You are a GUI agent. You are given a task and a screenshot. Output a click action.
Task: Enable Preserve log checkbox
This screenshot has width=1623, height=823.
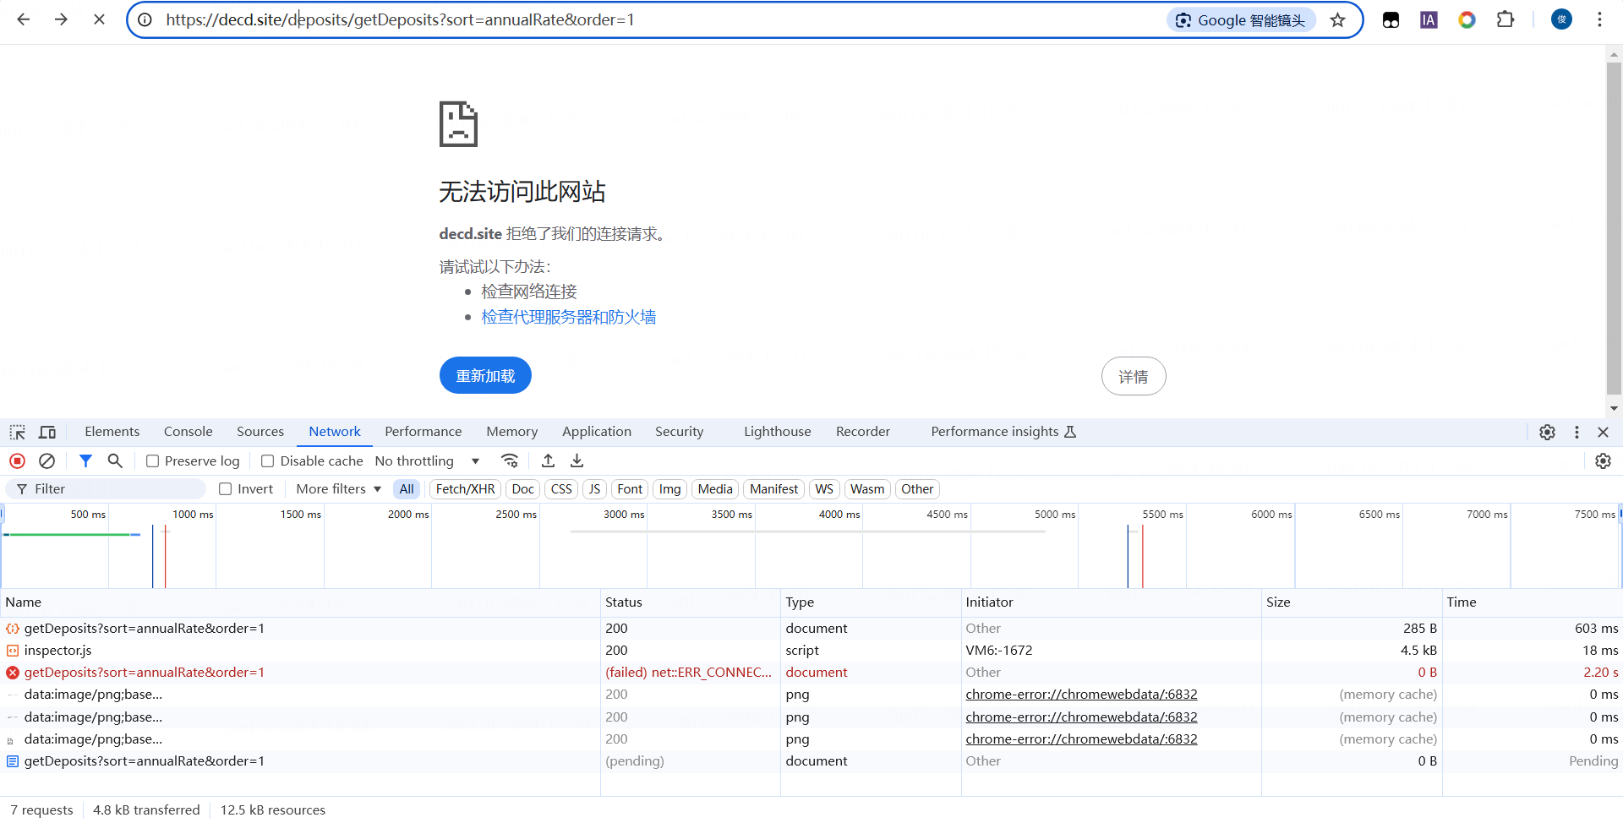click(x=153, y=461)
